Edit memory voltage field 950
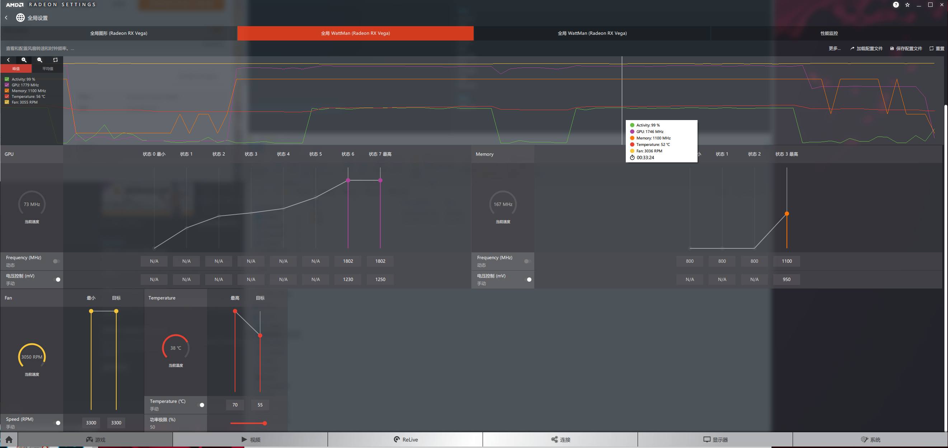 pyautogui.click(x=787, y=280)
